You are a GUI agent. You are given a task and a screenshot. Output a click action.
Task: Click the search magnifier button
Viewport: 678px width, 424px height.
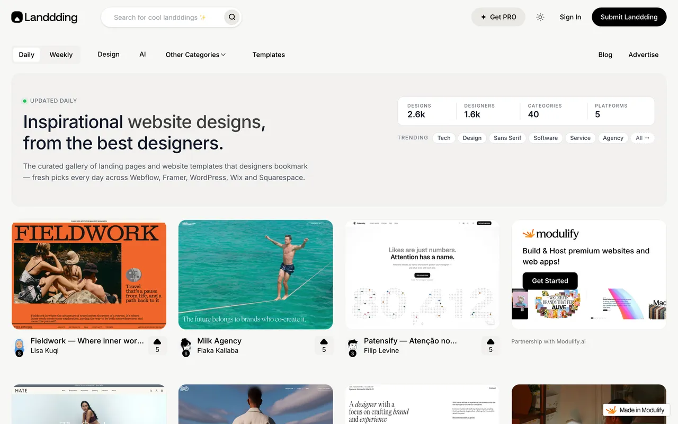coord(232,17)
